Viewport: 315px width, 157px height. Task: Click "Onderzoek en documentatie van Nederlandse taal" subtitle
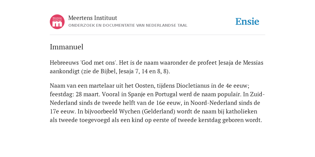(x=128, y=25)
